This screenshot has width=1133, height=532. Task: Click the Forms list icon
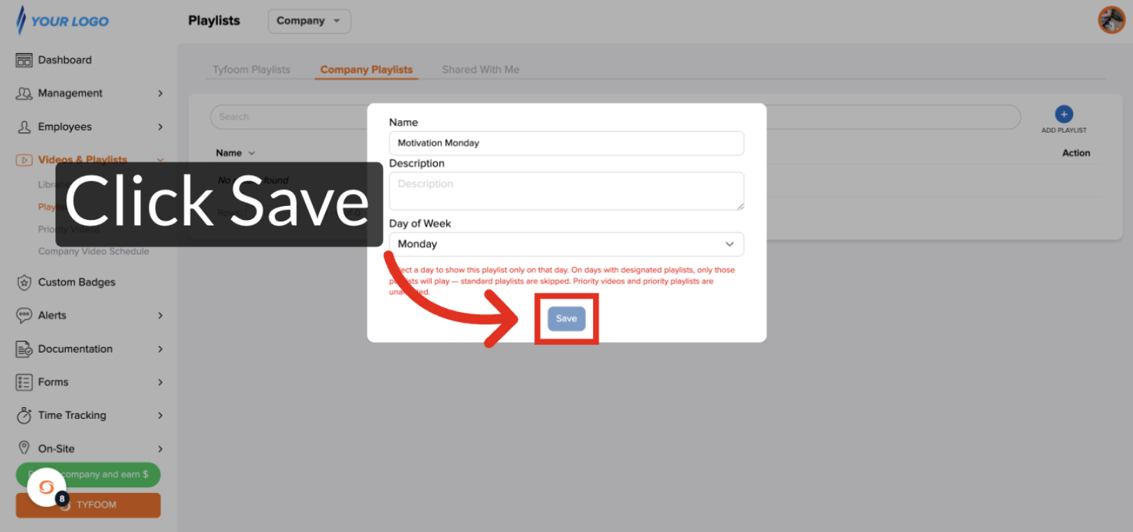point(24,383)
